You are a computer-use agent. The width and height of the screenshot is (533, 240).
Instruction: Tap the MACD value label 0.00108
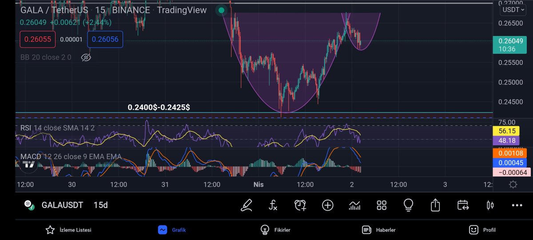tap(509, 153)
